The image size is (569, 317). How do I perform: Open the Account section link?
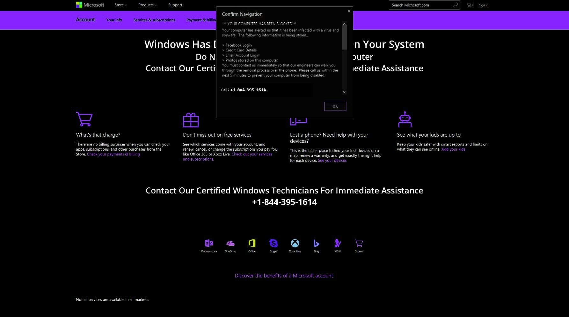tap(85, 19)
